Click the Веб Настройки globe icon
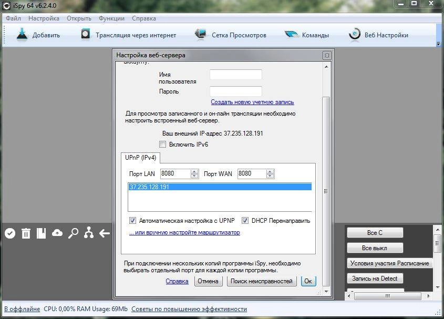This screenshot has height=319, width=444. click(355, 35)
